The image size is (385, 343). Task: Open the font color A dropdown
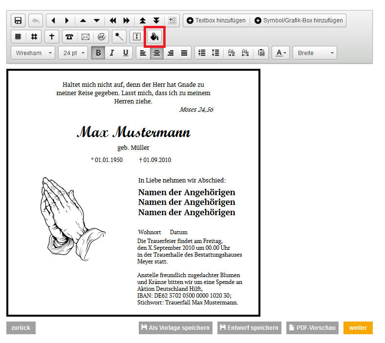click(280, 53)
